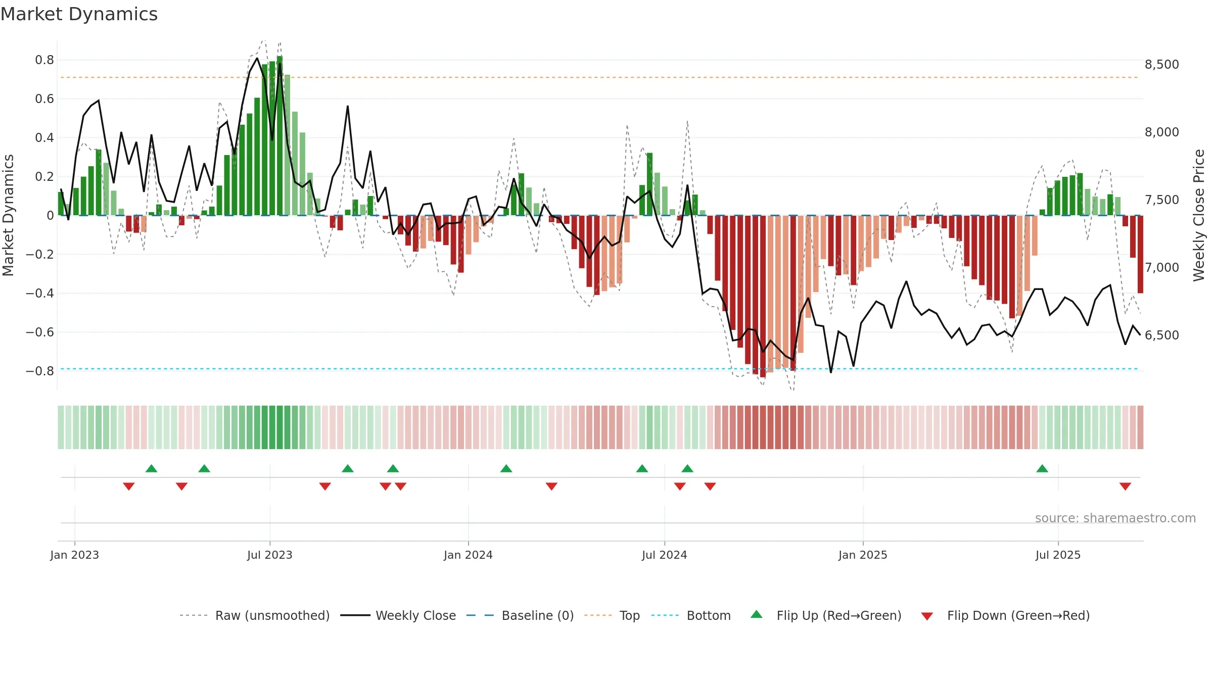Click the 7,500 price axis tick

coord(1162,200)
